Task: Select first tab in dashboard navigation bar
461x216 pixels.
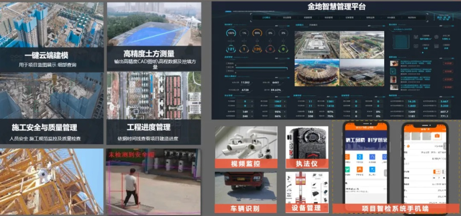Action: 266,17
